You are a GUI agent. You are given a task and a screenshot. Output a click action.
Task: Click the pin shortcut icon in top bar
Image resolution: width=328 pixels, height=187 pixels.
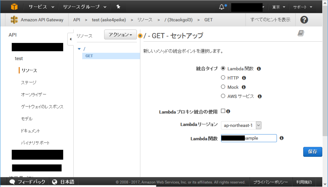[118, 7]
